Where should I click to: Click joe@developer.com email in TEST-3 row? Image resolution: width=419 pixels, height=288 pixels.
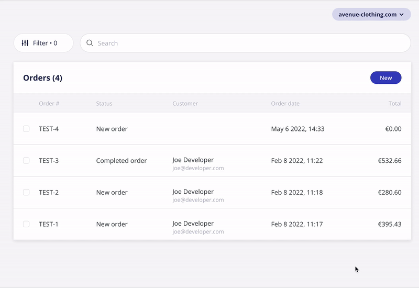pos(198,168)
